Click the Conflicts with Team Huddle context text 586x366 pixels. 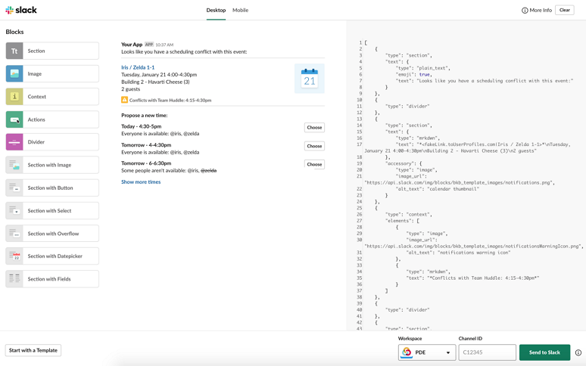(x=170, y=101)
